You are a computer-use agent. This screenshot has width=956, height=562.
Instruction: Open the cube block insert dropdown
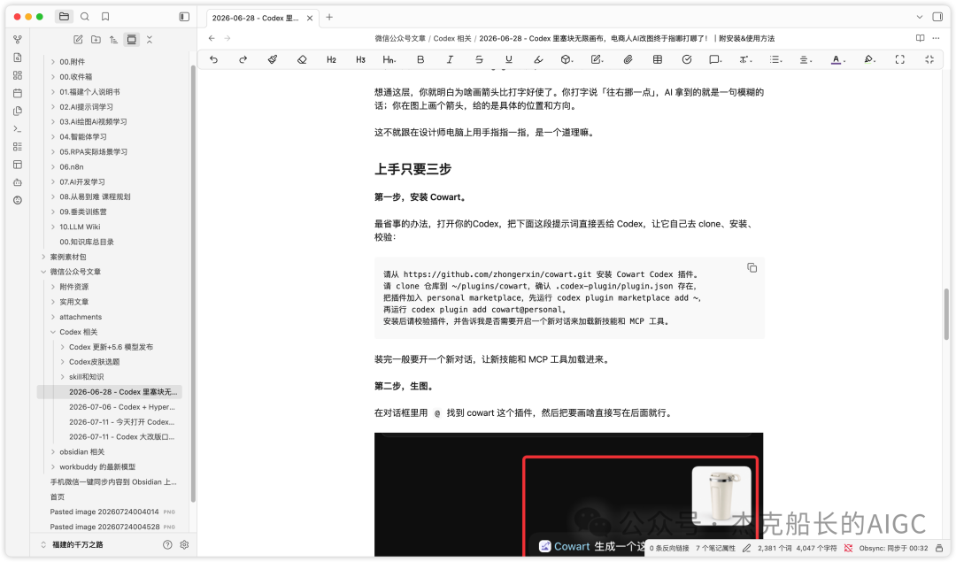pos(567,59)
